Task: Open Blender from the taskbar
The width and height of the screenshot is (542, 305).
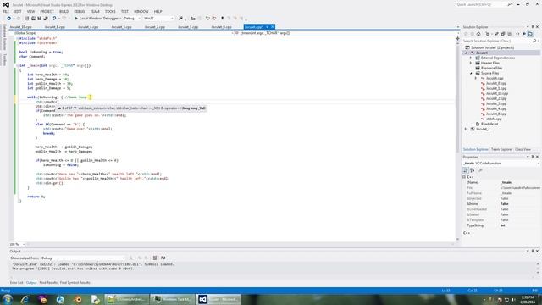Action: coord(78,299)
